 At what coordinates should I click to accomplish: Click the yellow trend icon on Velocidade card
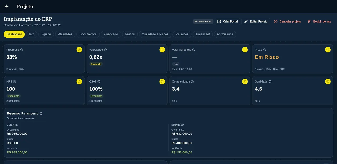pyautogui.click(x=162, y=50)
